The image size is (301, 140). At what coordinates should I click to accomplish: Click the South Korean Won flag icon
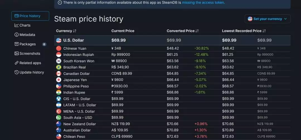coord(59,61)
